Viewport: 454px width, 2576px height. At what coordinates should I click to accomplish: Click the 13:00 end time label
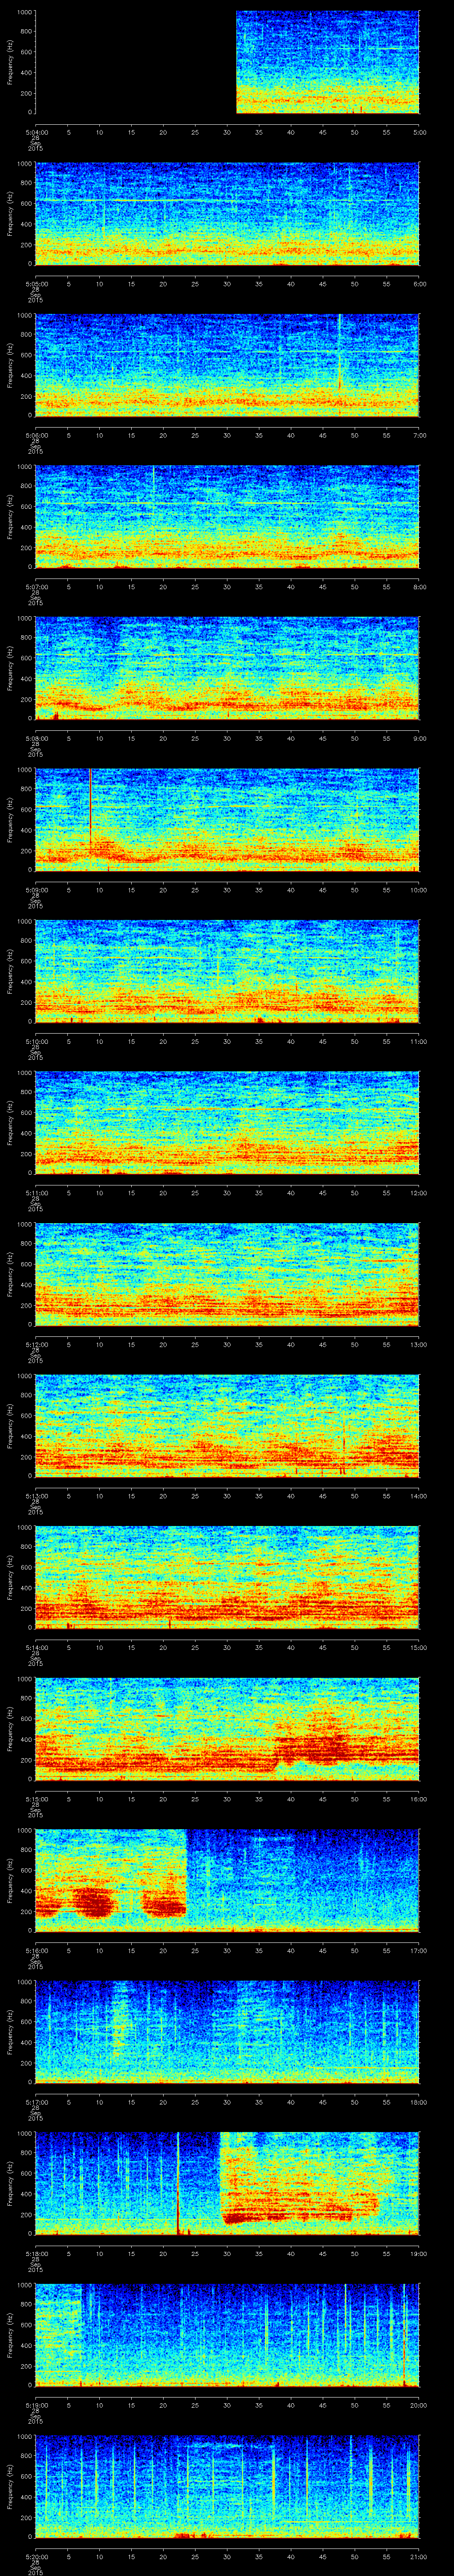418,1344
